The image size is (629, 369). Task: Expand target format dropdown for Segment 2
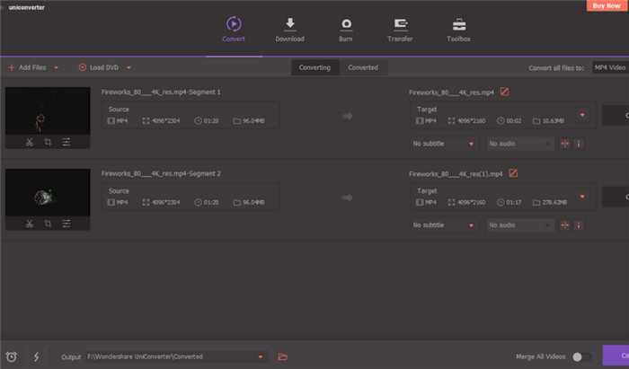click(582, 196)
